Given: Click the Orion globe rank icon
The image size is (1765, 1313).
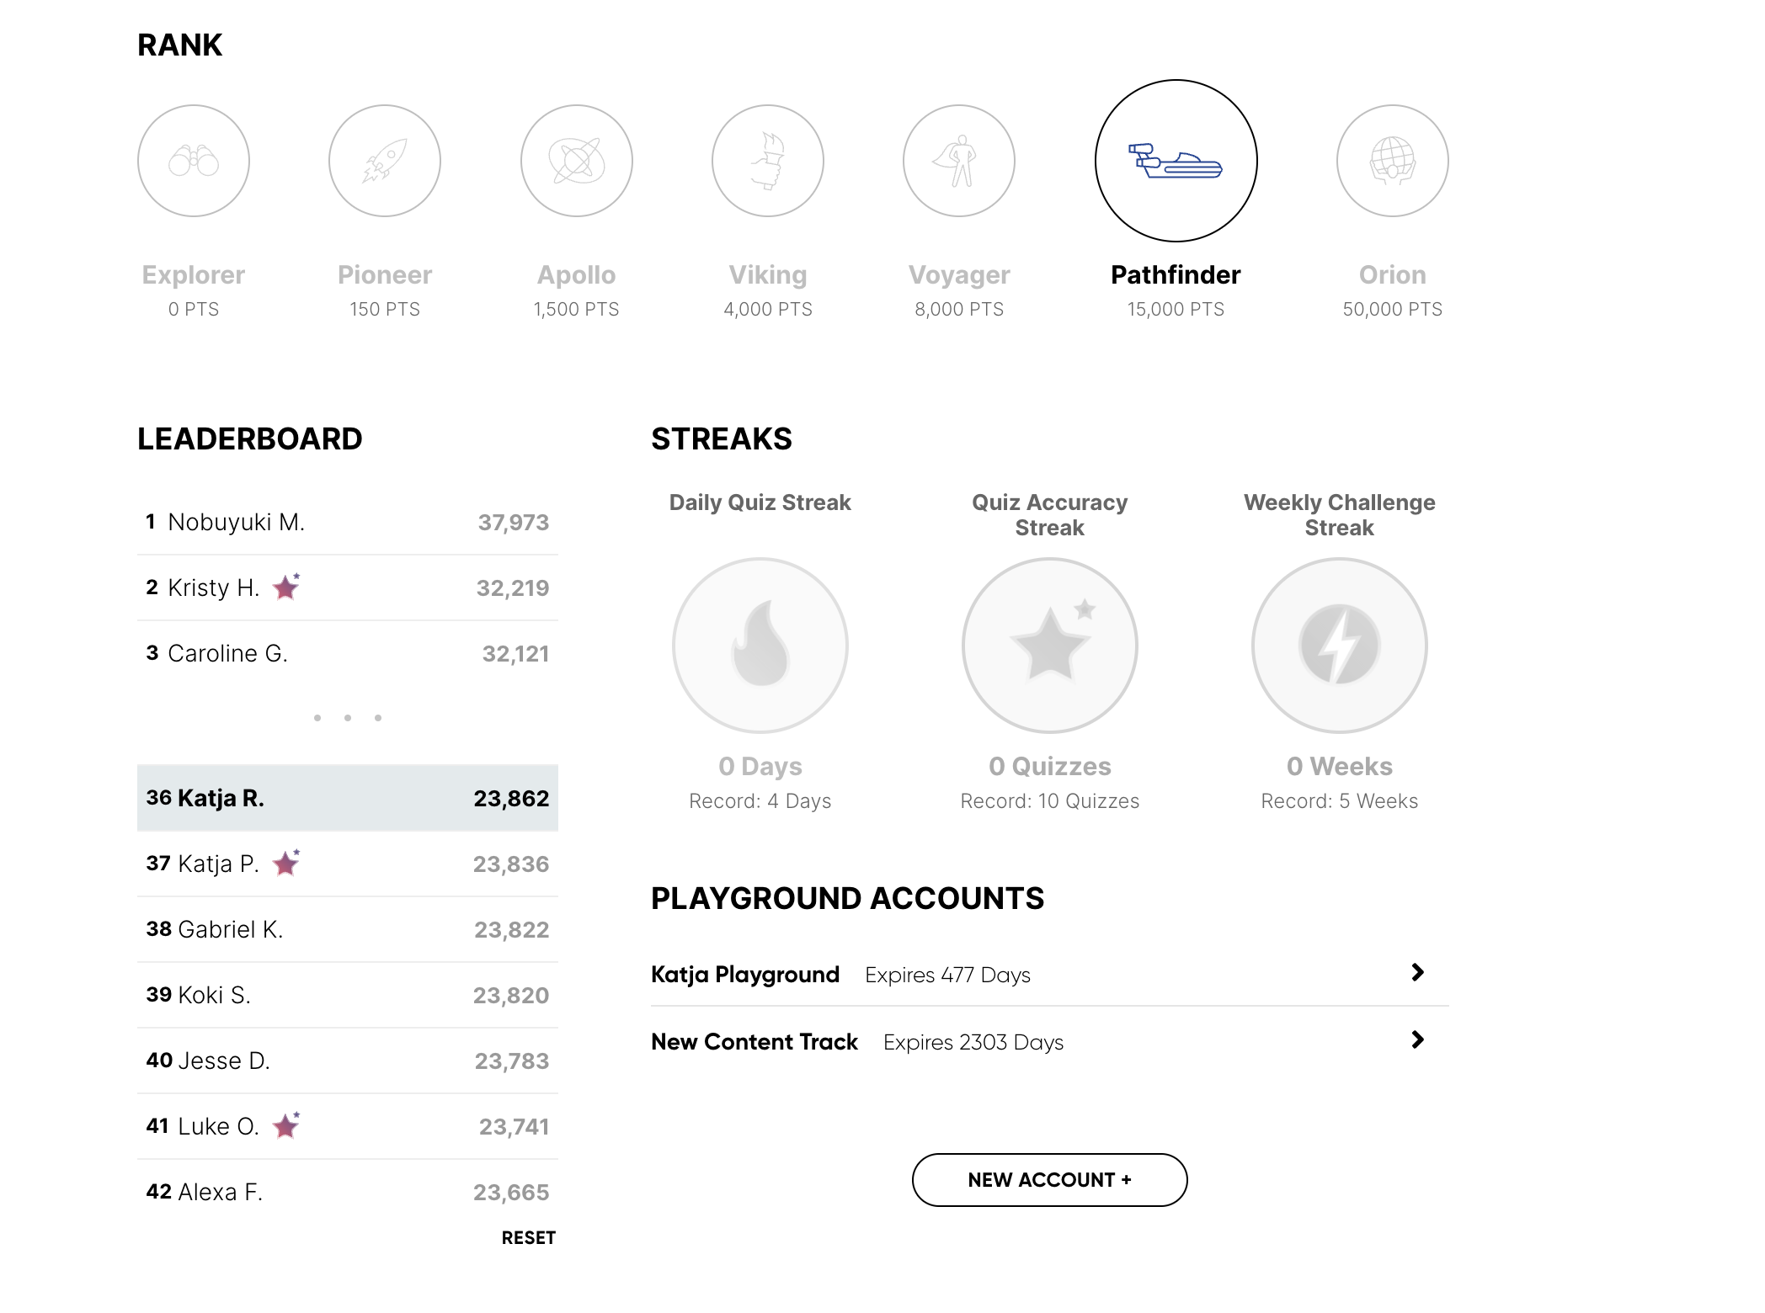Looking at the screenshot, I should [1393, 161].
